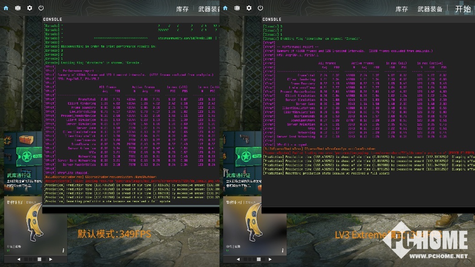Open settings gear in left panel
This screenshot has height=267, width=475.
pos(30,8)
